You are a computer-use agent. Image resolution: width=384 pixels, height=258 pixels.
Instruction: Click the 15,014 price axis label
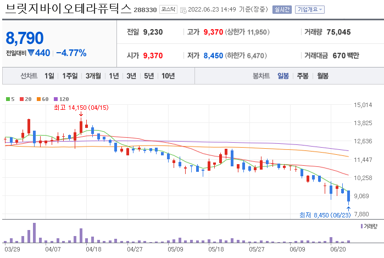click(x=363, y=105)
